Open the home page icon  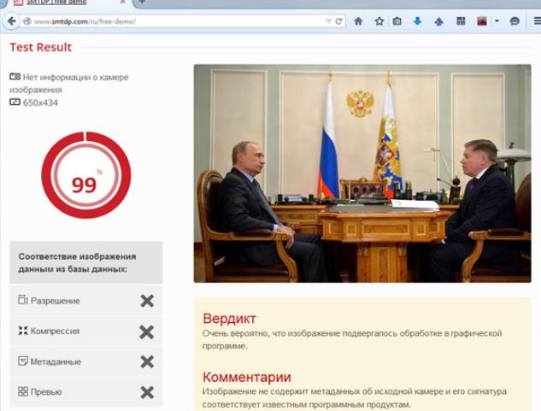358,21
